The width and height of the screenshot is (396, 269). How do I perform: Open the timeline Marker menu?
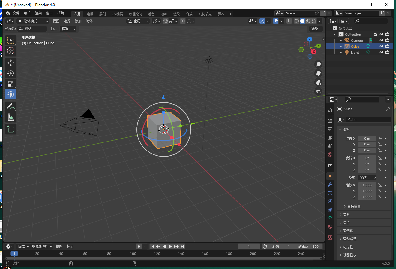coord(70,246)
